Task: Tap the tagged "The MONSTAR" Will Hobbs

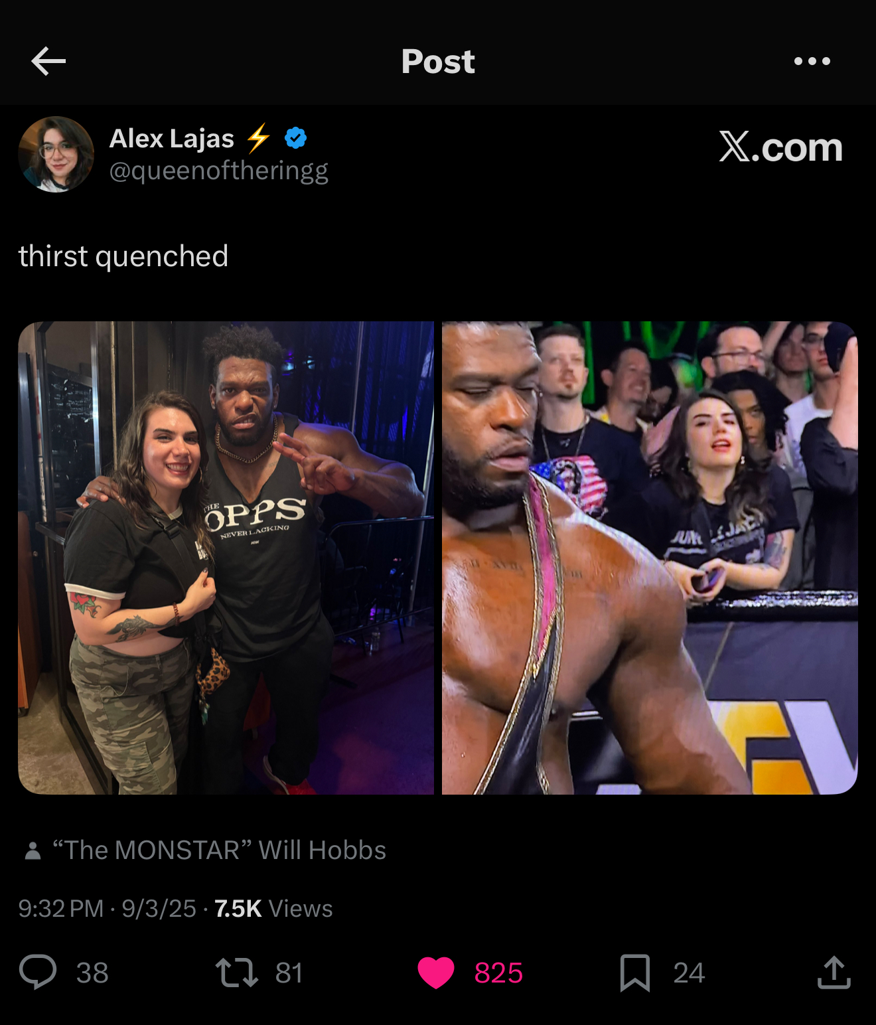Action: click(x=219, y=850)
